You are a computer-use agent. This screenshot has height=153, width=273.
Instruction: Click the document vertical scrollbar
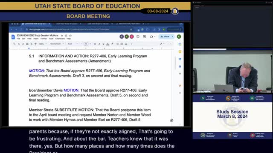175,63
